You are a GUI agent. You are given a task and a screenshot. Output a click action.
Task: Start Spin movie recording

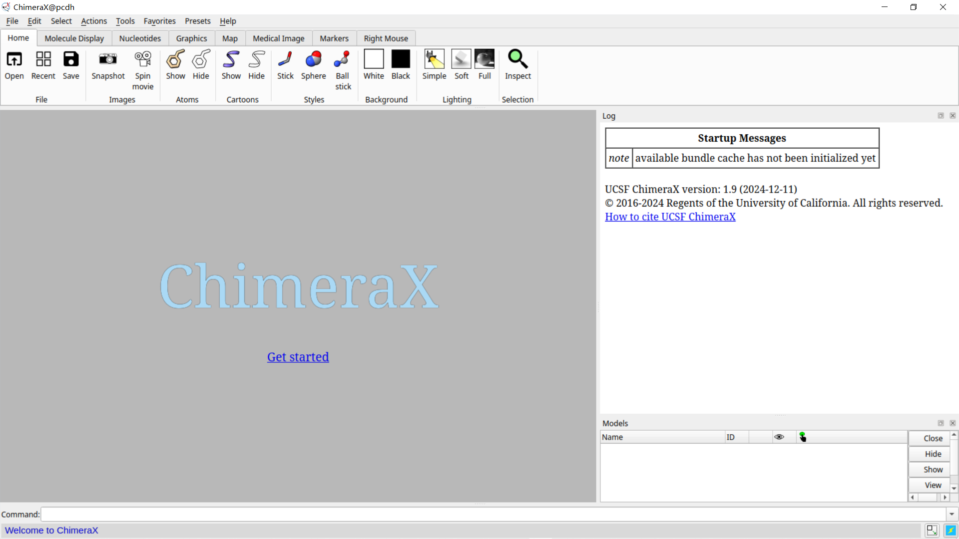click(x=143, y=60)
